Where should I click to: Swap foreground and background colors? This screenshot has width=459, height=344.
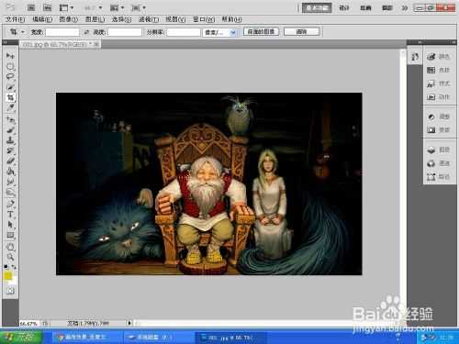pos(14,267)
